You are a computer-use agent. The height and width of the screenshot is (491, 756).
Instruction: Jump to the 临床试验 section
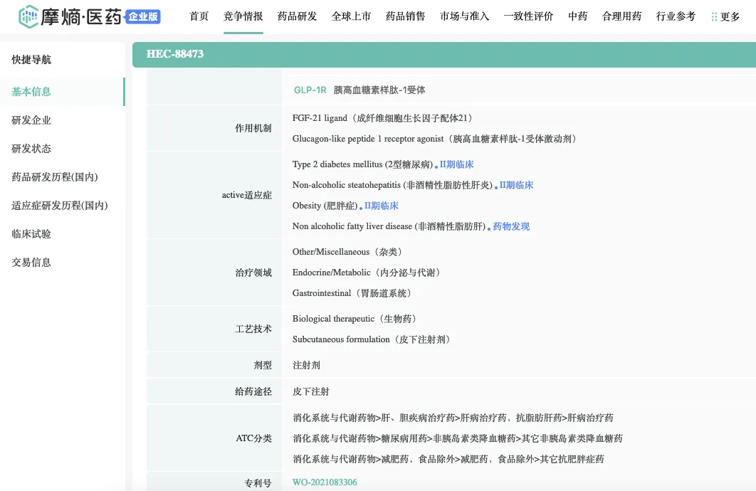pos(31,234)
